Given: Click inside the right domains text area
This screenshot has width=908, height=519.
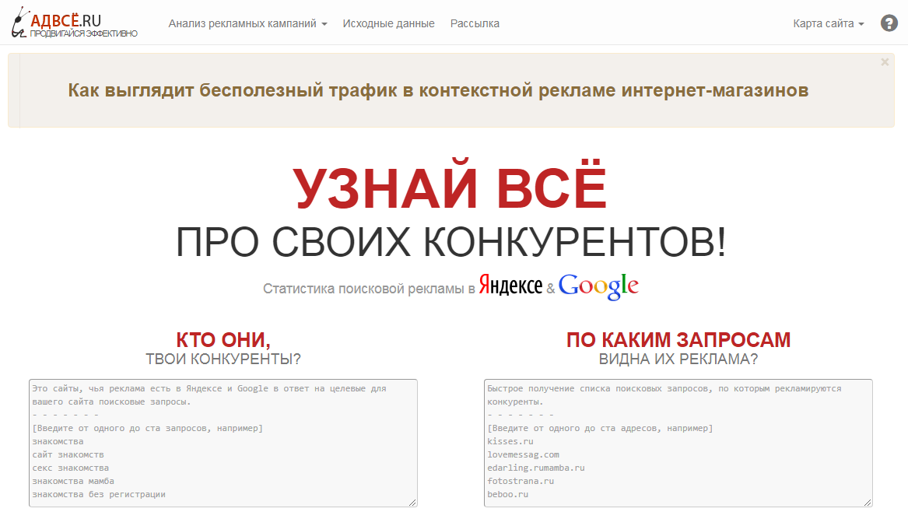Looking at the screenshot, I should 676,443.
